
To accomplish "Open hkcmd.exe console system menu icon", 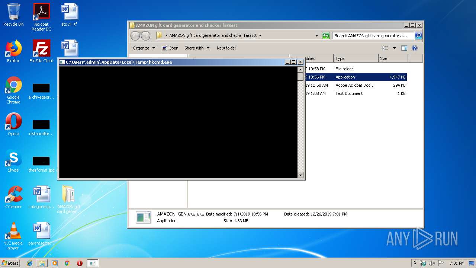I will [x=62, y=62].
